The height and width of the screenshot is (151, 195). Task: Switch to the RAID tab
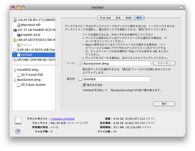pyautogui.click(x=128, y=18)
